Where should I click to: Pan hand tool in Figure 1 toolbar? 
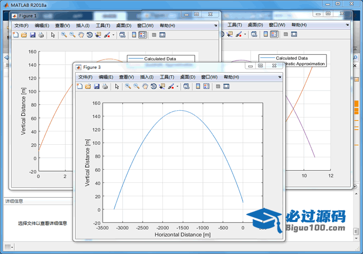tap(81, 35)
